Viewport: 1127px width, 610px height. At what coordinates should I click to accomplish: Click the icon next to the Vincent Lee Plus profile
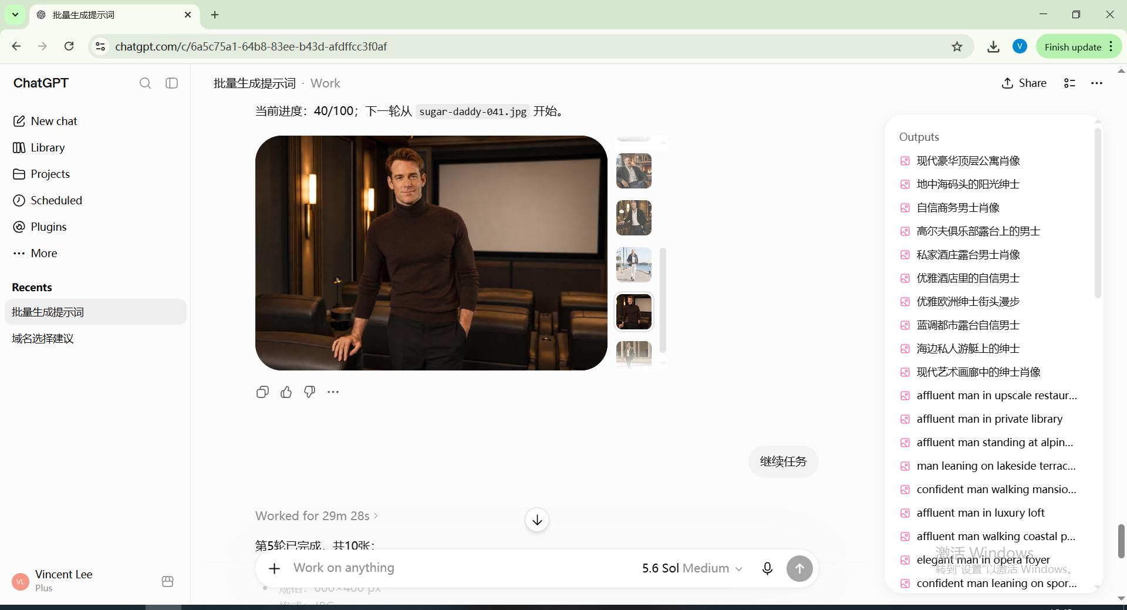coord(167,581)
